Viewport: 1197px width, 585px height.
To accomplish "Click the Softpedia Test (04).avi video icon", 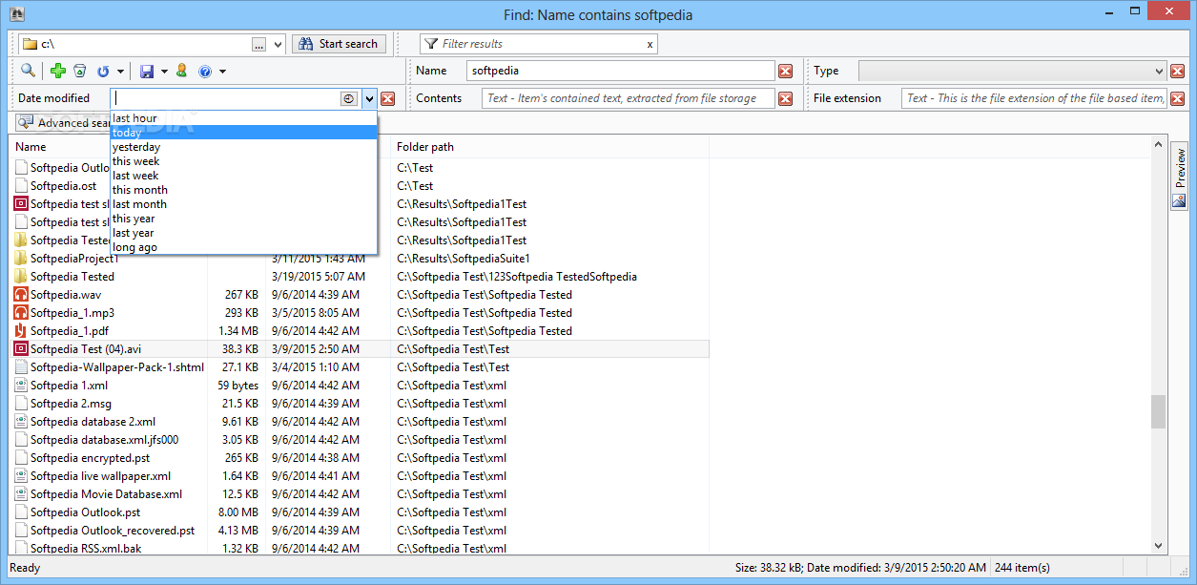I will (21, 349).
